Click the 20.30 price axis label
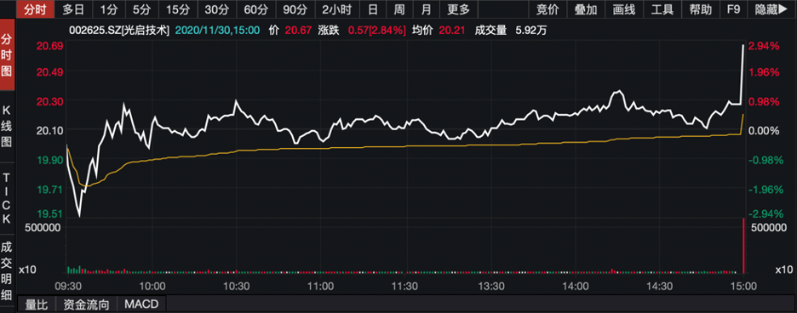797x313 pixels. [x=49, y=101]
